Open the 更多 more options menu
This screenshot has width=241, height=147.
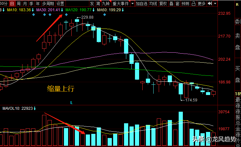(x=202, y=4)
